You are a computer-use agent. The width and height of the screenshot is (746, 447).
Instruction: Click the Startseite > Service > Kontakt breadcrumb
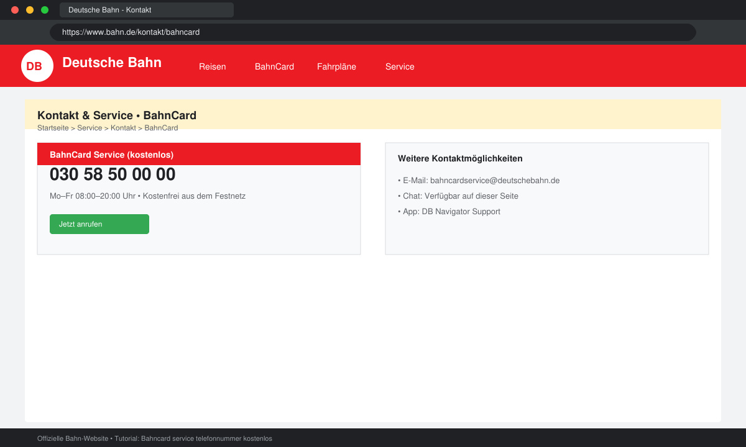[x=108, y=128]
